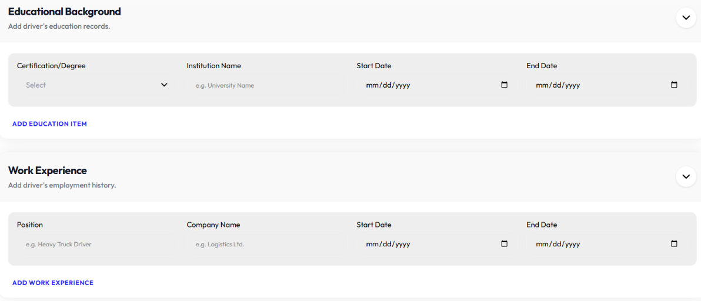Select the education End Date mm/dd/yyyy text
This screenshot has height=301, width=701.
[558, 85]
